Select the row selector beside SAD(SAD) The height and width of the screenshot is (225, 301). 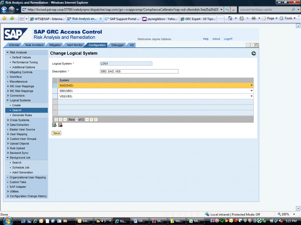click(x=55, y=85)
